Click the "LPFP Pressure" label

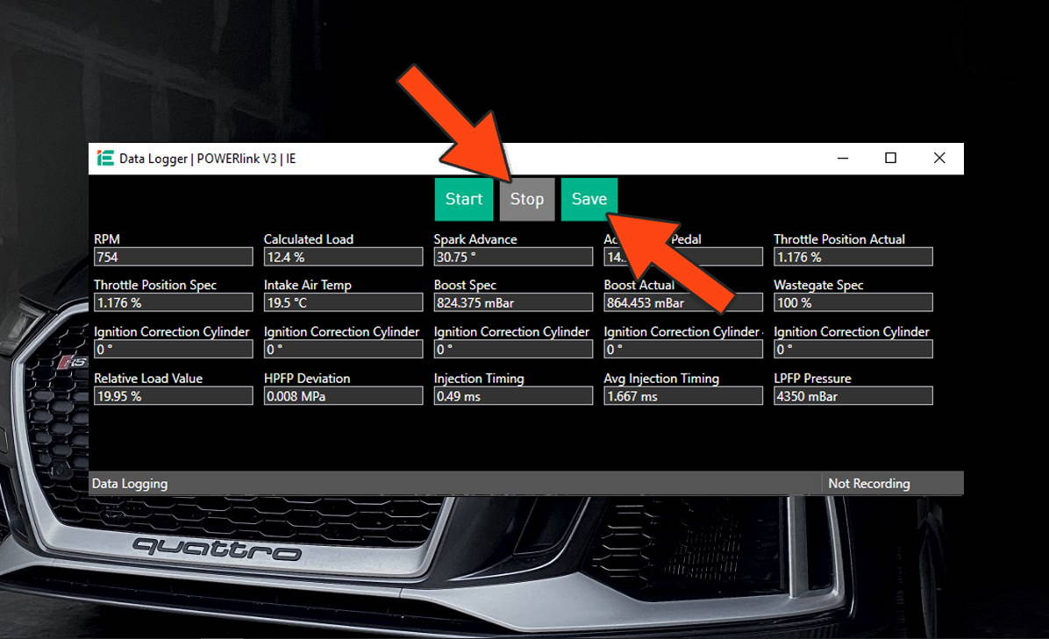tap(812, 379)
